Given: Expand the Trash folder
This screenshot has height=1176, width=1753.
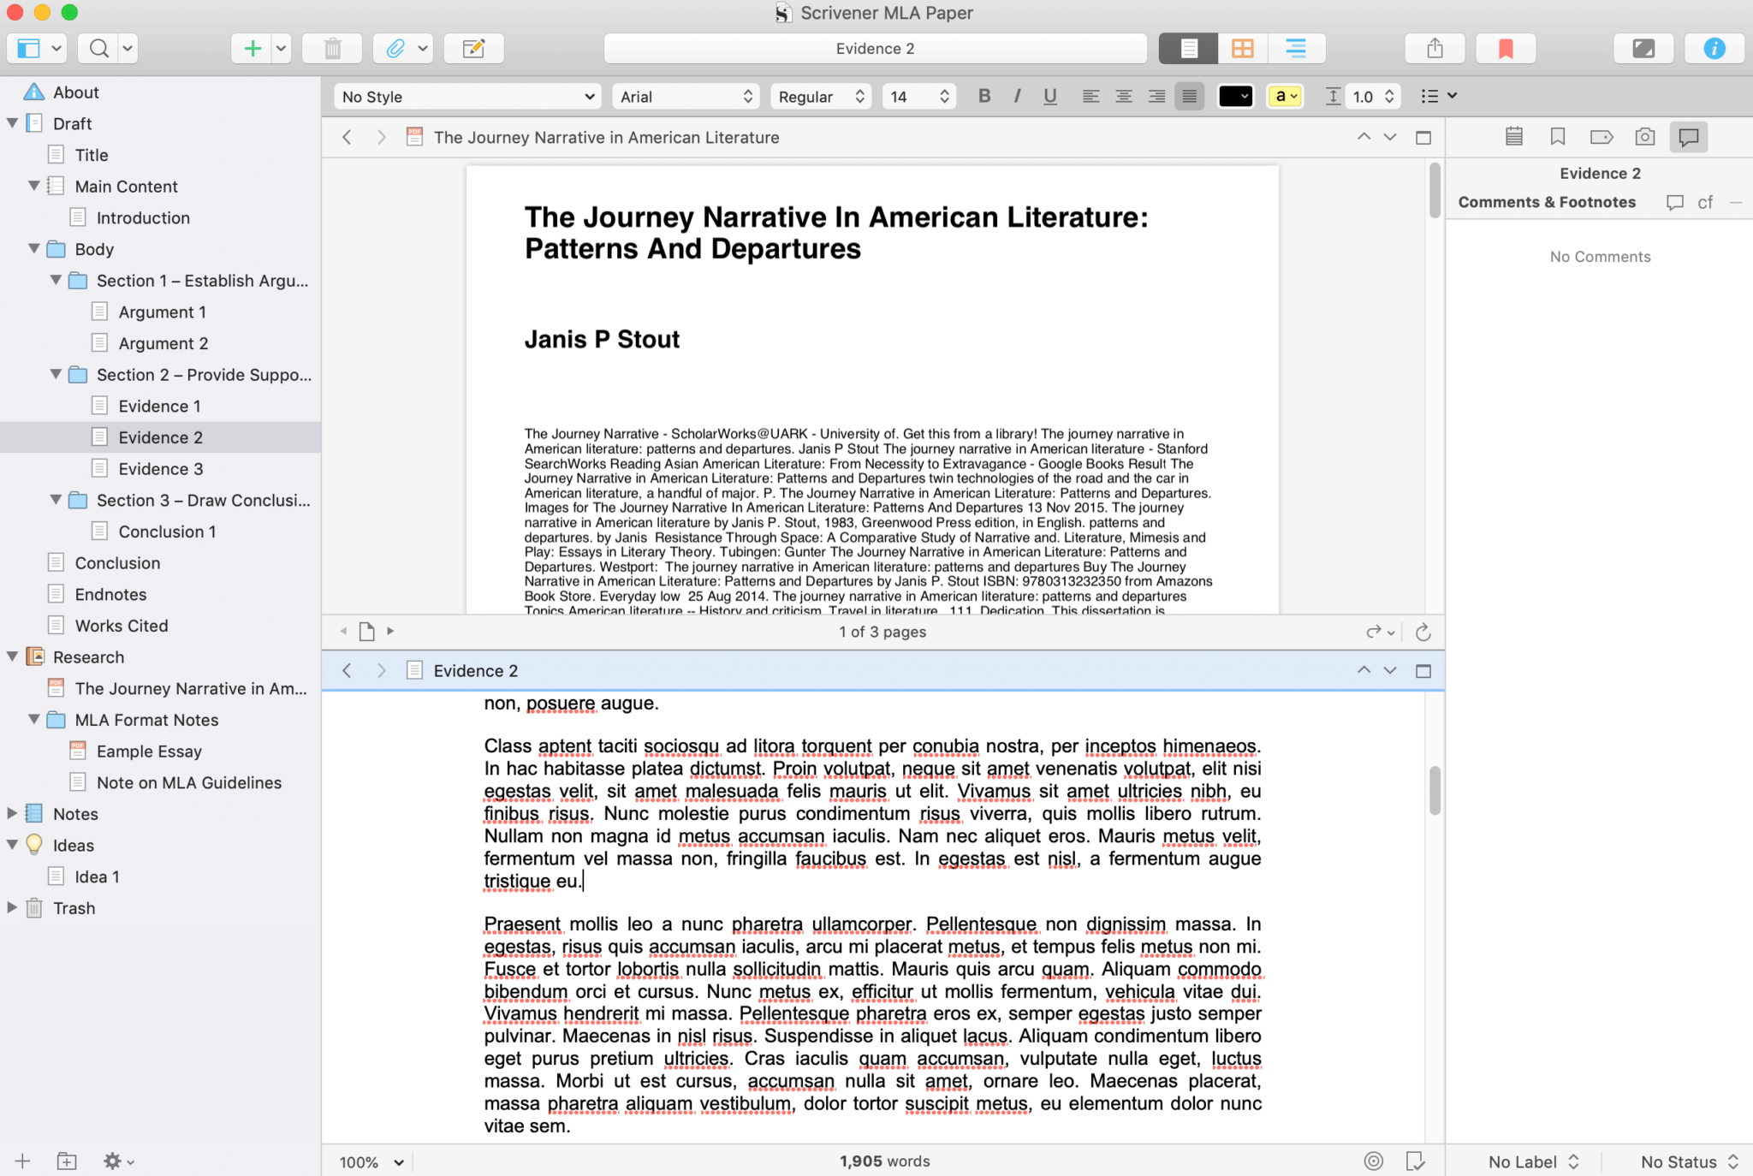Looking at the screenshot, I should click(x=12, y=906).
